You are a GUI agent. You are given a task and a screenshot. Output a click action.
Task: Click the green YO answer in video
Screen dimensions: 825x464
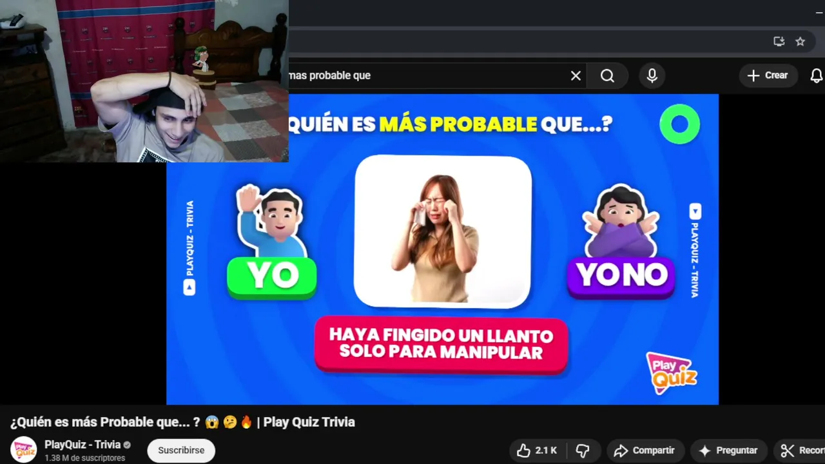(272, 276)
